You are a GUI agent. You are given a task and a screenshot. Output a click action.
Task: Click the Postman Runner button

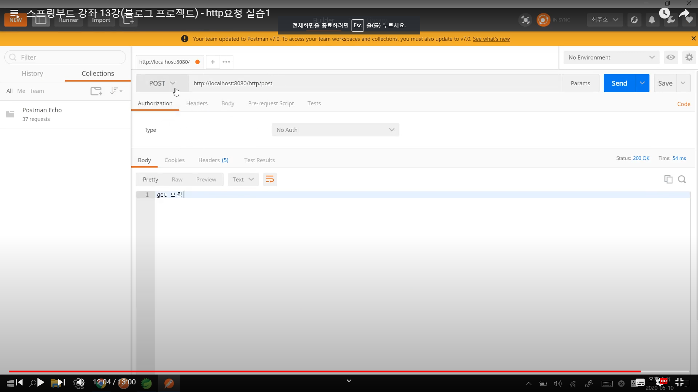68,20
